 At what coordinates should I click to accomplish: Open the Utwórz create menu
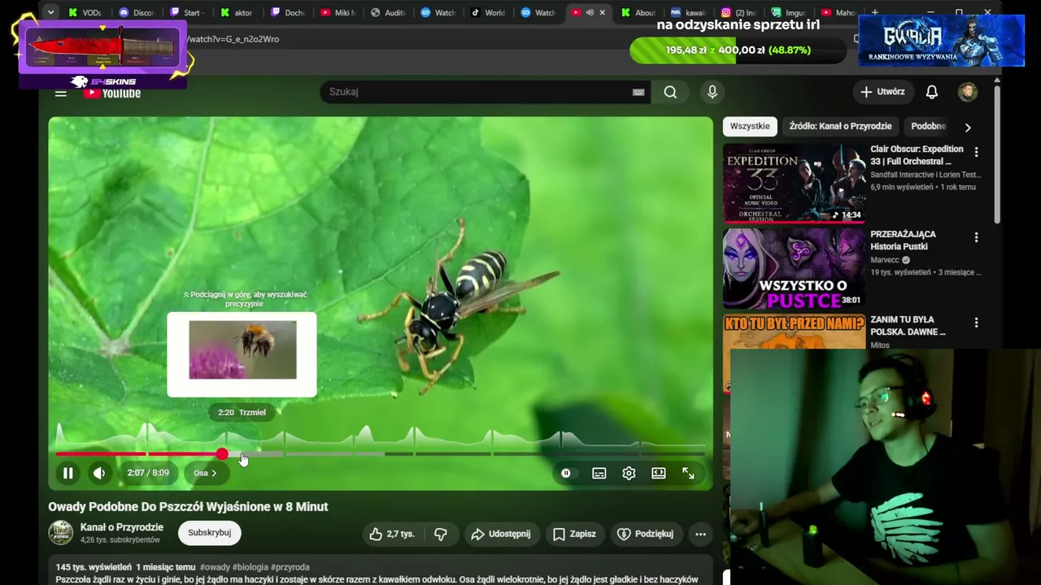(x=882, y=92)
